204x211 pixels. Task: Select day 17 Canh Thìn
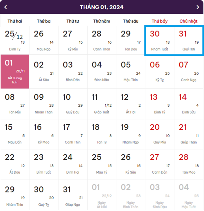(73, 134)
